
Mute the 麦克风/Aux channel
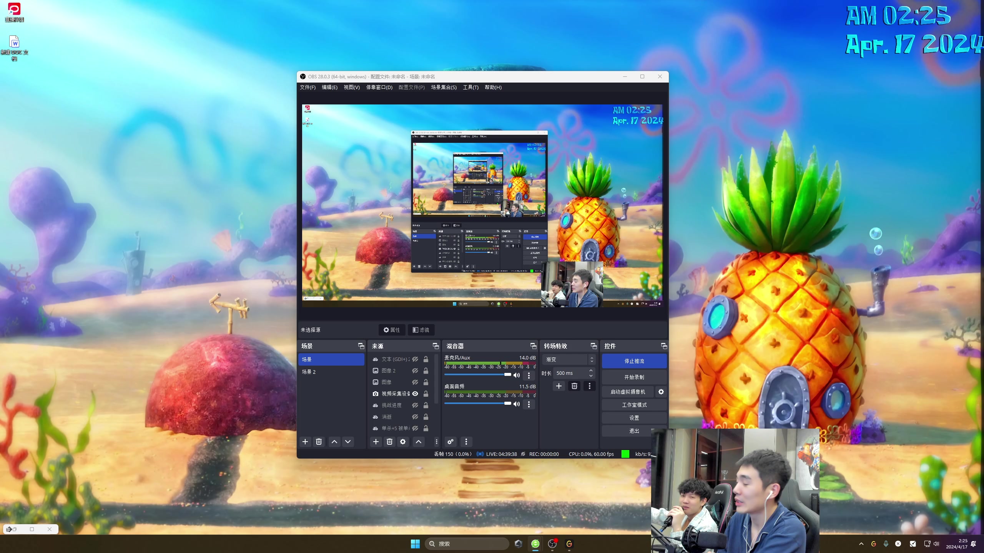(517, 375)
